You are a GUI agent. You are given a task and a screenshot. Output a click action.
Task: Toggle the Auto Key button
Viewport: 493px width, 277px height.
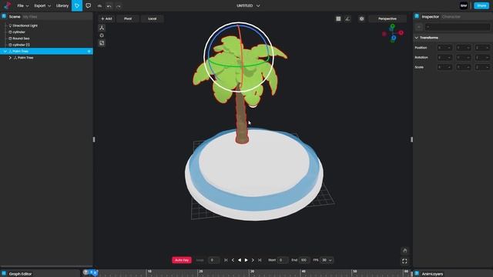coord(182,260)
